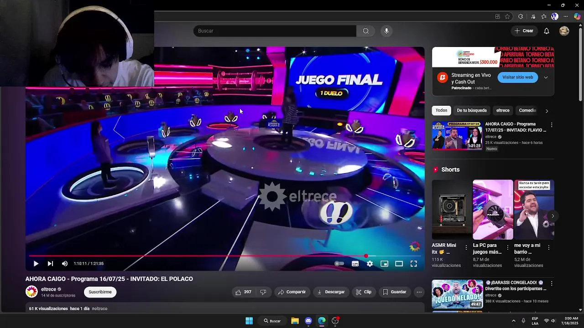The width and height of the screenshot is (584, 328).
Task: Like the video with the thumbs up
Action: pos(243,292)
